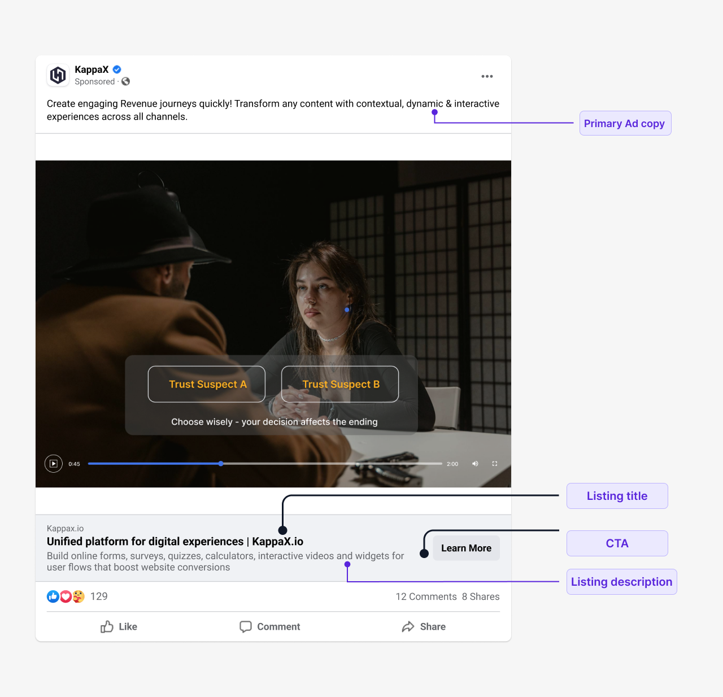Click the globe public-audience icon
Viewport: 723px width, 697px height.
tap(126, 81)
